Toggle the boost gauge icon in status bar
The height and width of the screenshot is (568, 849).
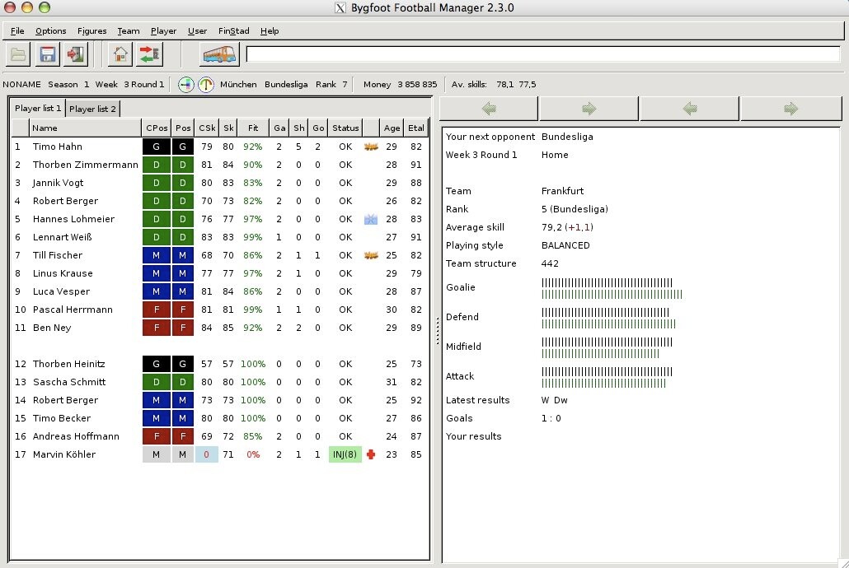205,84
